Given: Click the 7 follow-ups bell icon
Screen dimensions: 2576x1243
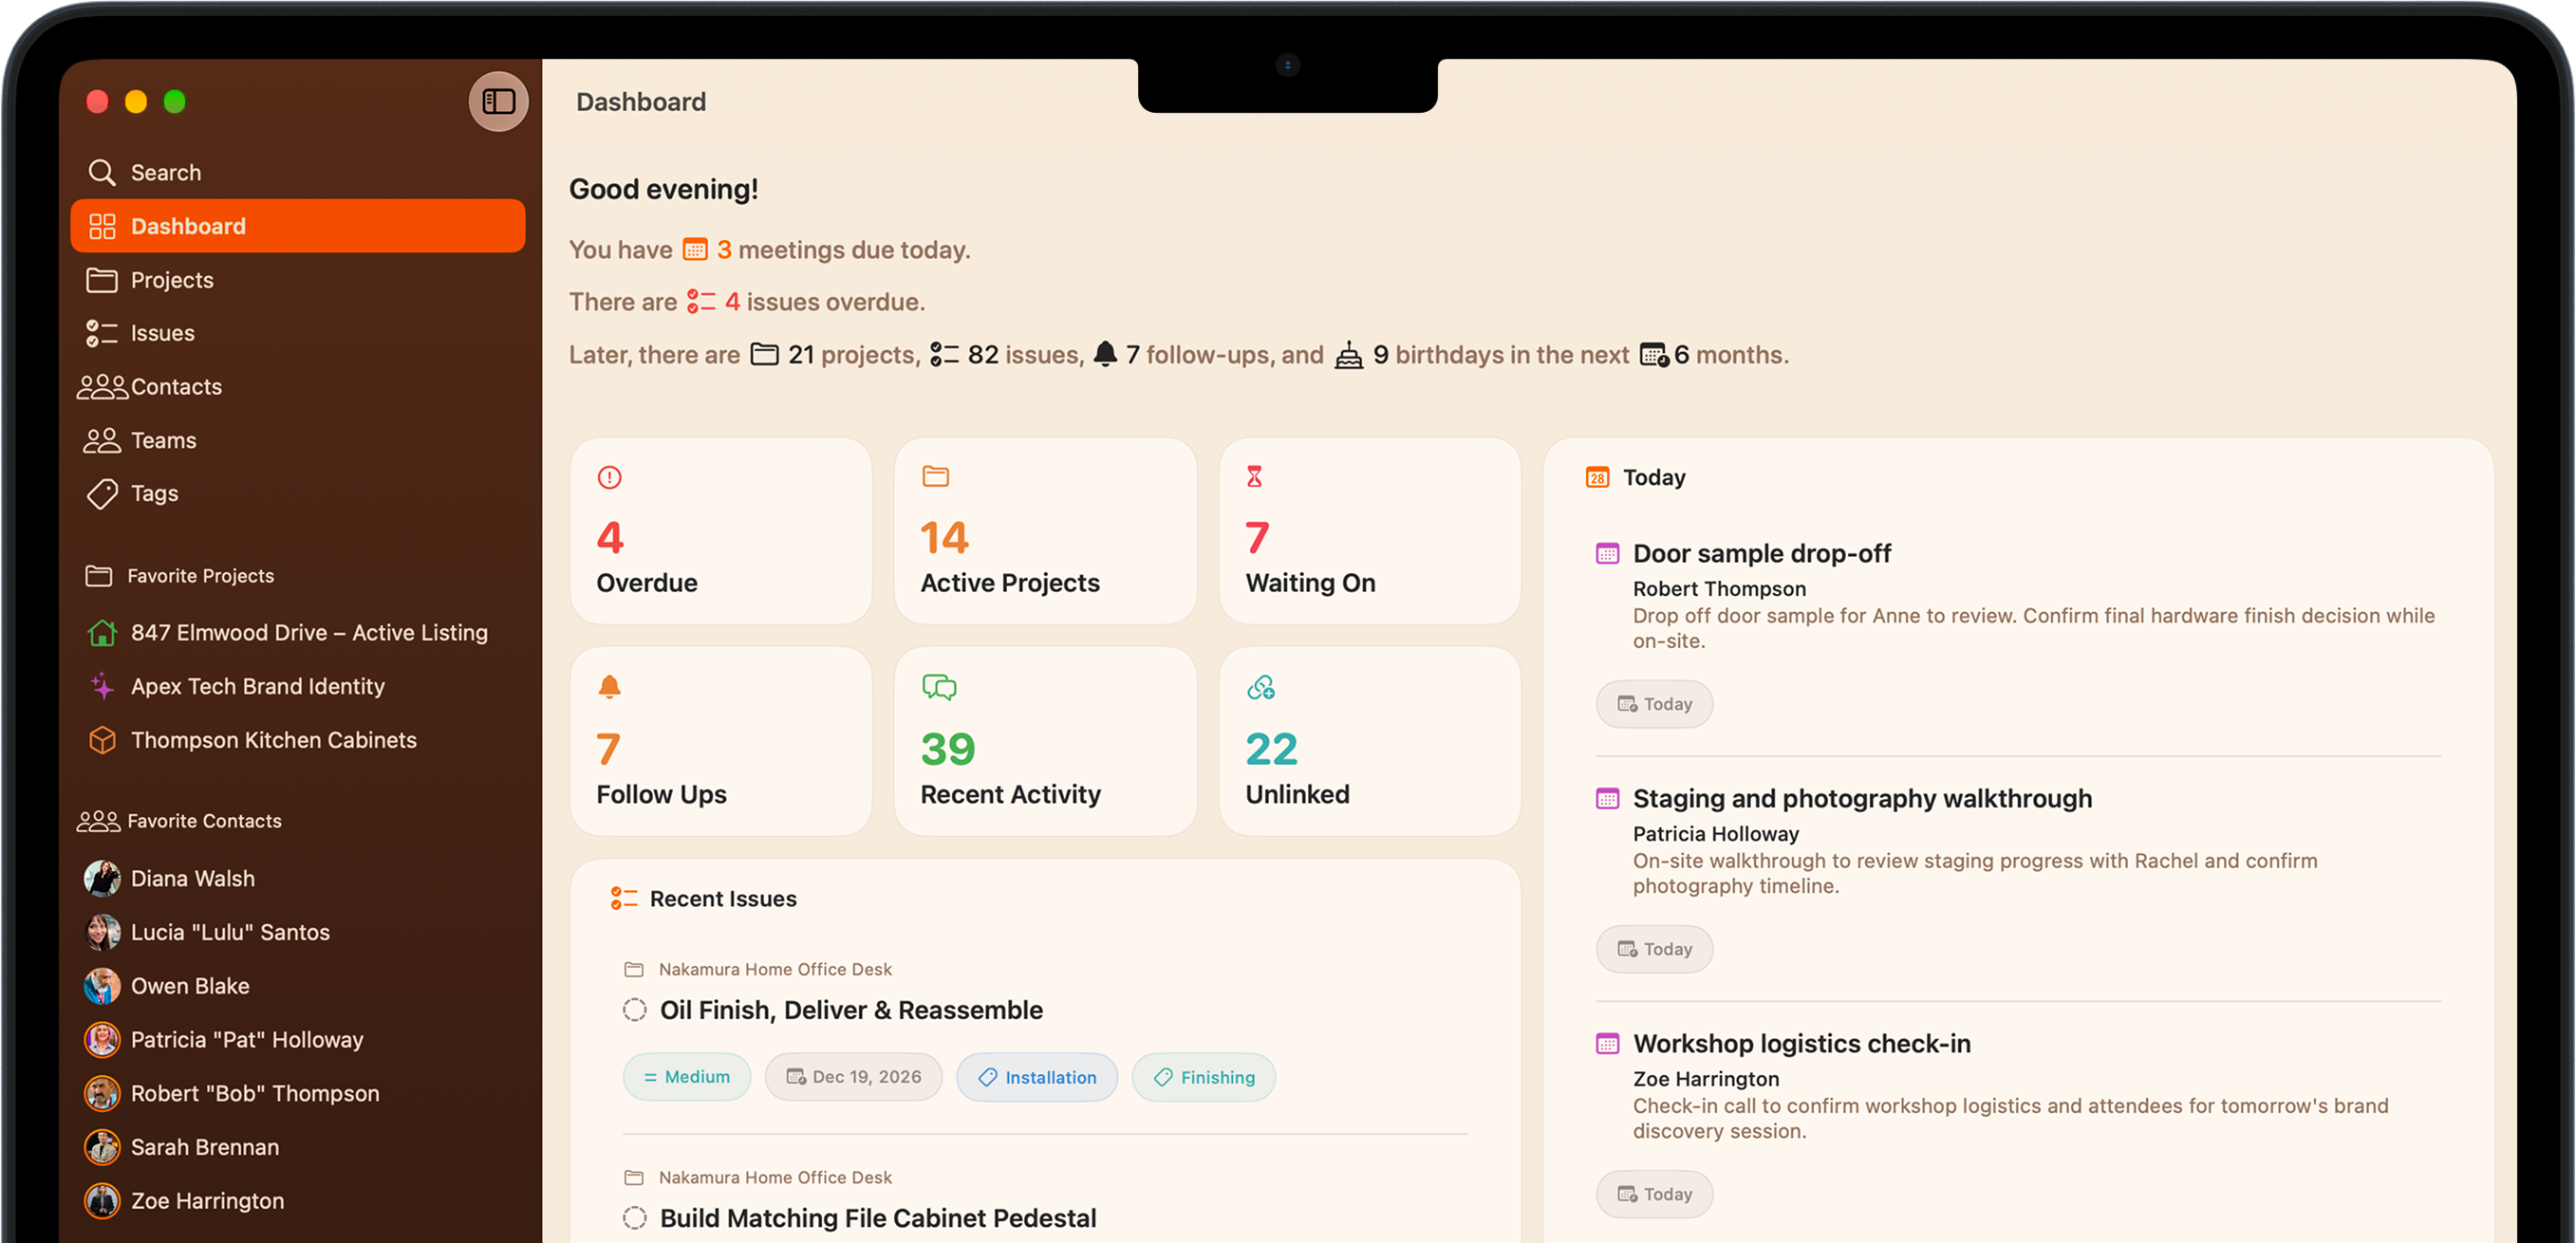Looking at the screenshot, I should click(x=1105, y=354).
